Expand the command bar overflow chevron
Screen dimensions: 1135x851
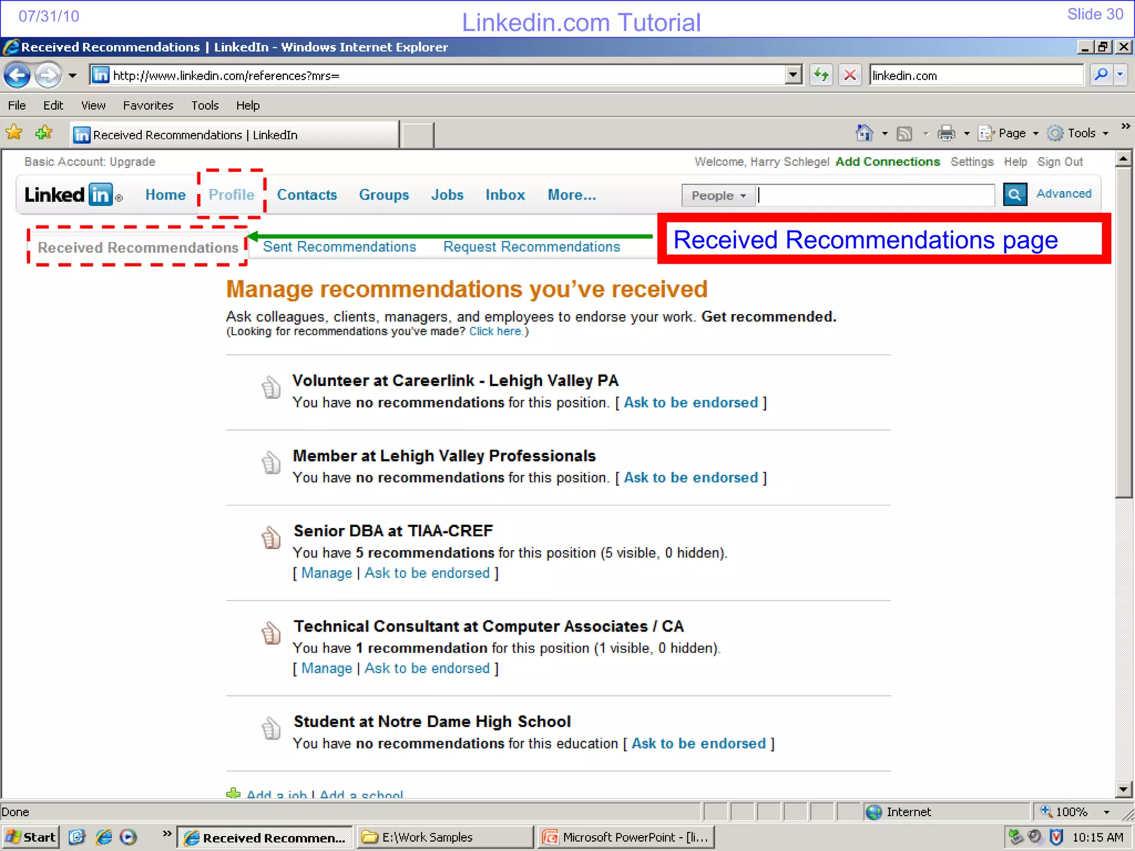pyautogui.click(x=1125, y=126)
